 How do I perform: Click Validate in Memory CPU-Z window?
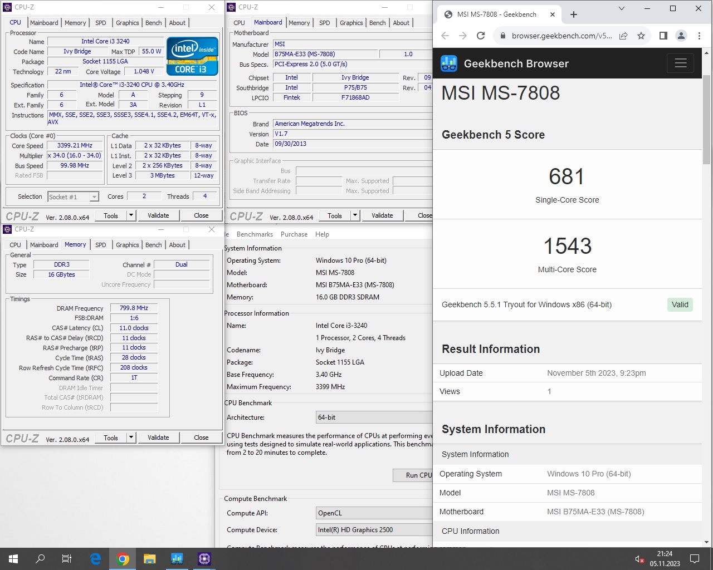pos(158,438)
